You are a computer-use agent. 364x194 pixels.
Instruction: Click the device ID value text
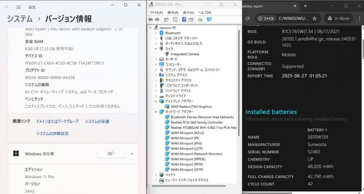click(x=64, y=63)
